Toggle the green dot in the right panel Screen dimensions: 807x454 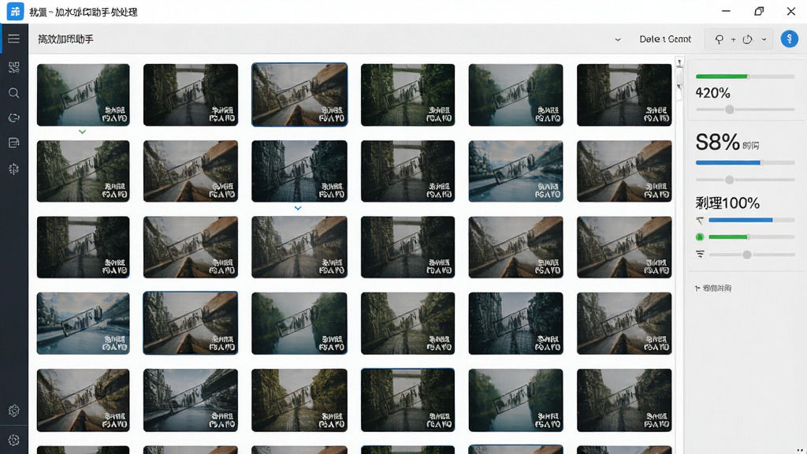(700, 236)
